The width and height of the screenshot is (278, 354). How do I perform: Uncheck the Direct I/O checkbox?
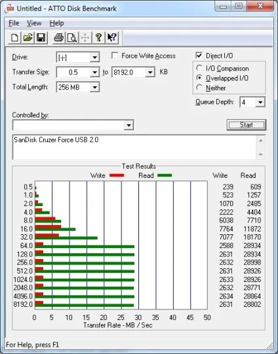199,56
